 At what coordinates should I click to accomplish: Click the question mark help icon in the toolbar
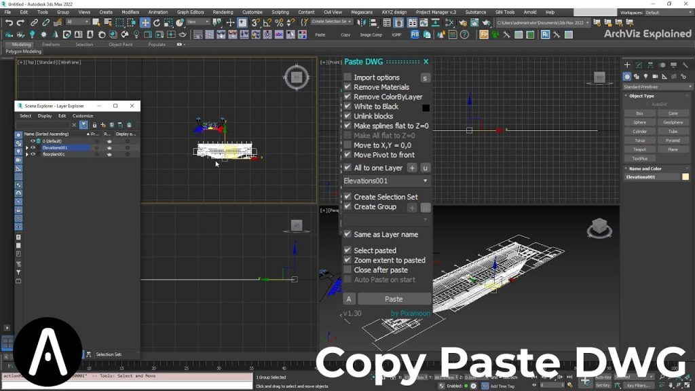pyautogui.click(x=464, y=34)
